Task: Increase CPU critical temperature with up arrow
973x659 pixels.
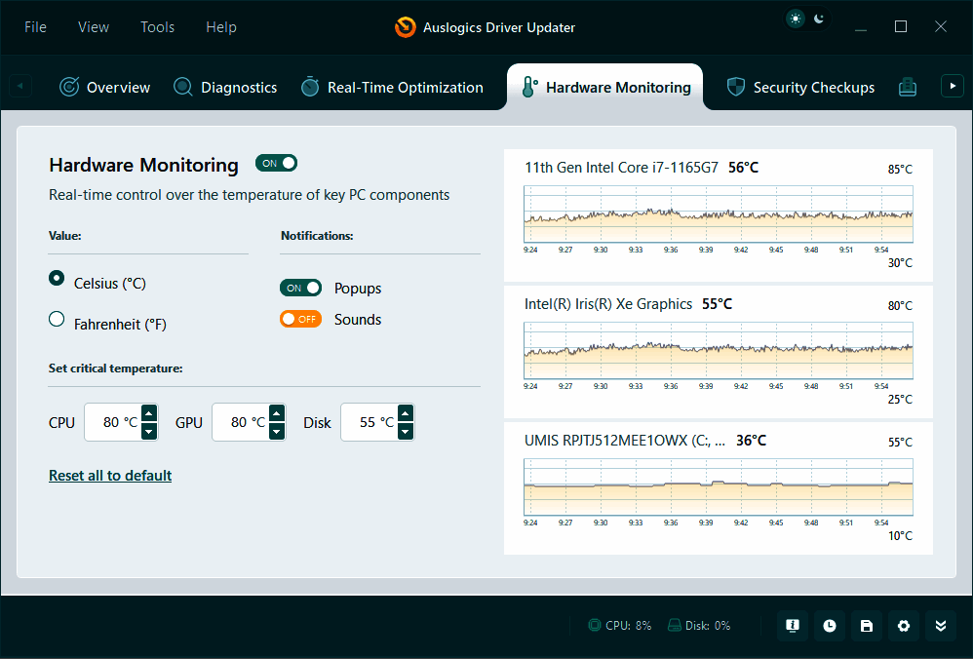Action: (149, 413)
